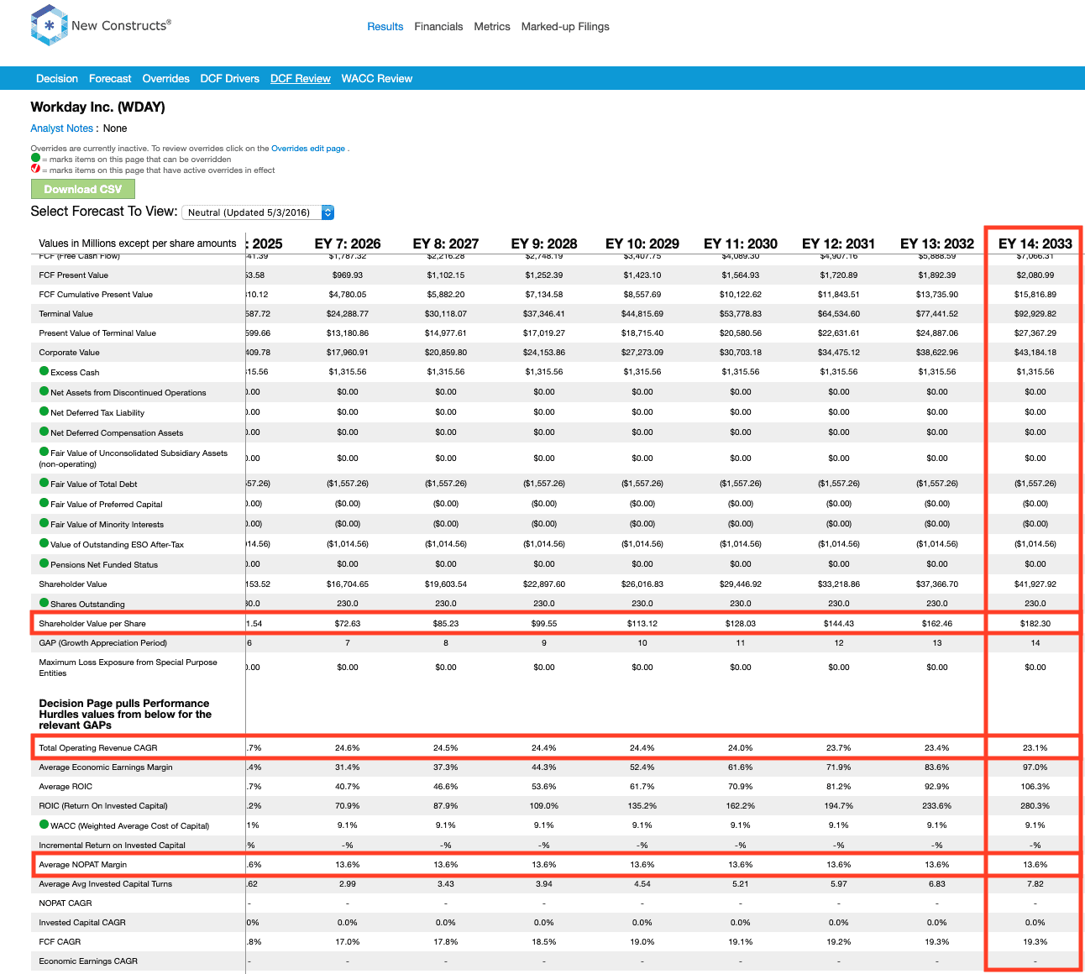Follow the Overrides edit page link
The height and width of the screenshot is (974, 1085).
point(308,149)
